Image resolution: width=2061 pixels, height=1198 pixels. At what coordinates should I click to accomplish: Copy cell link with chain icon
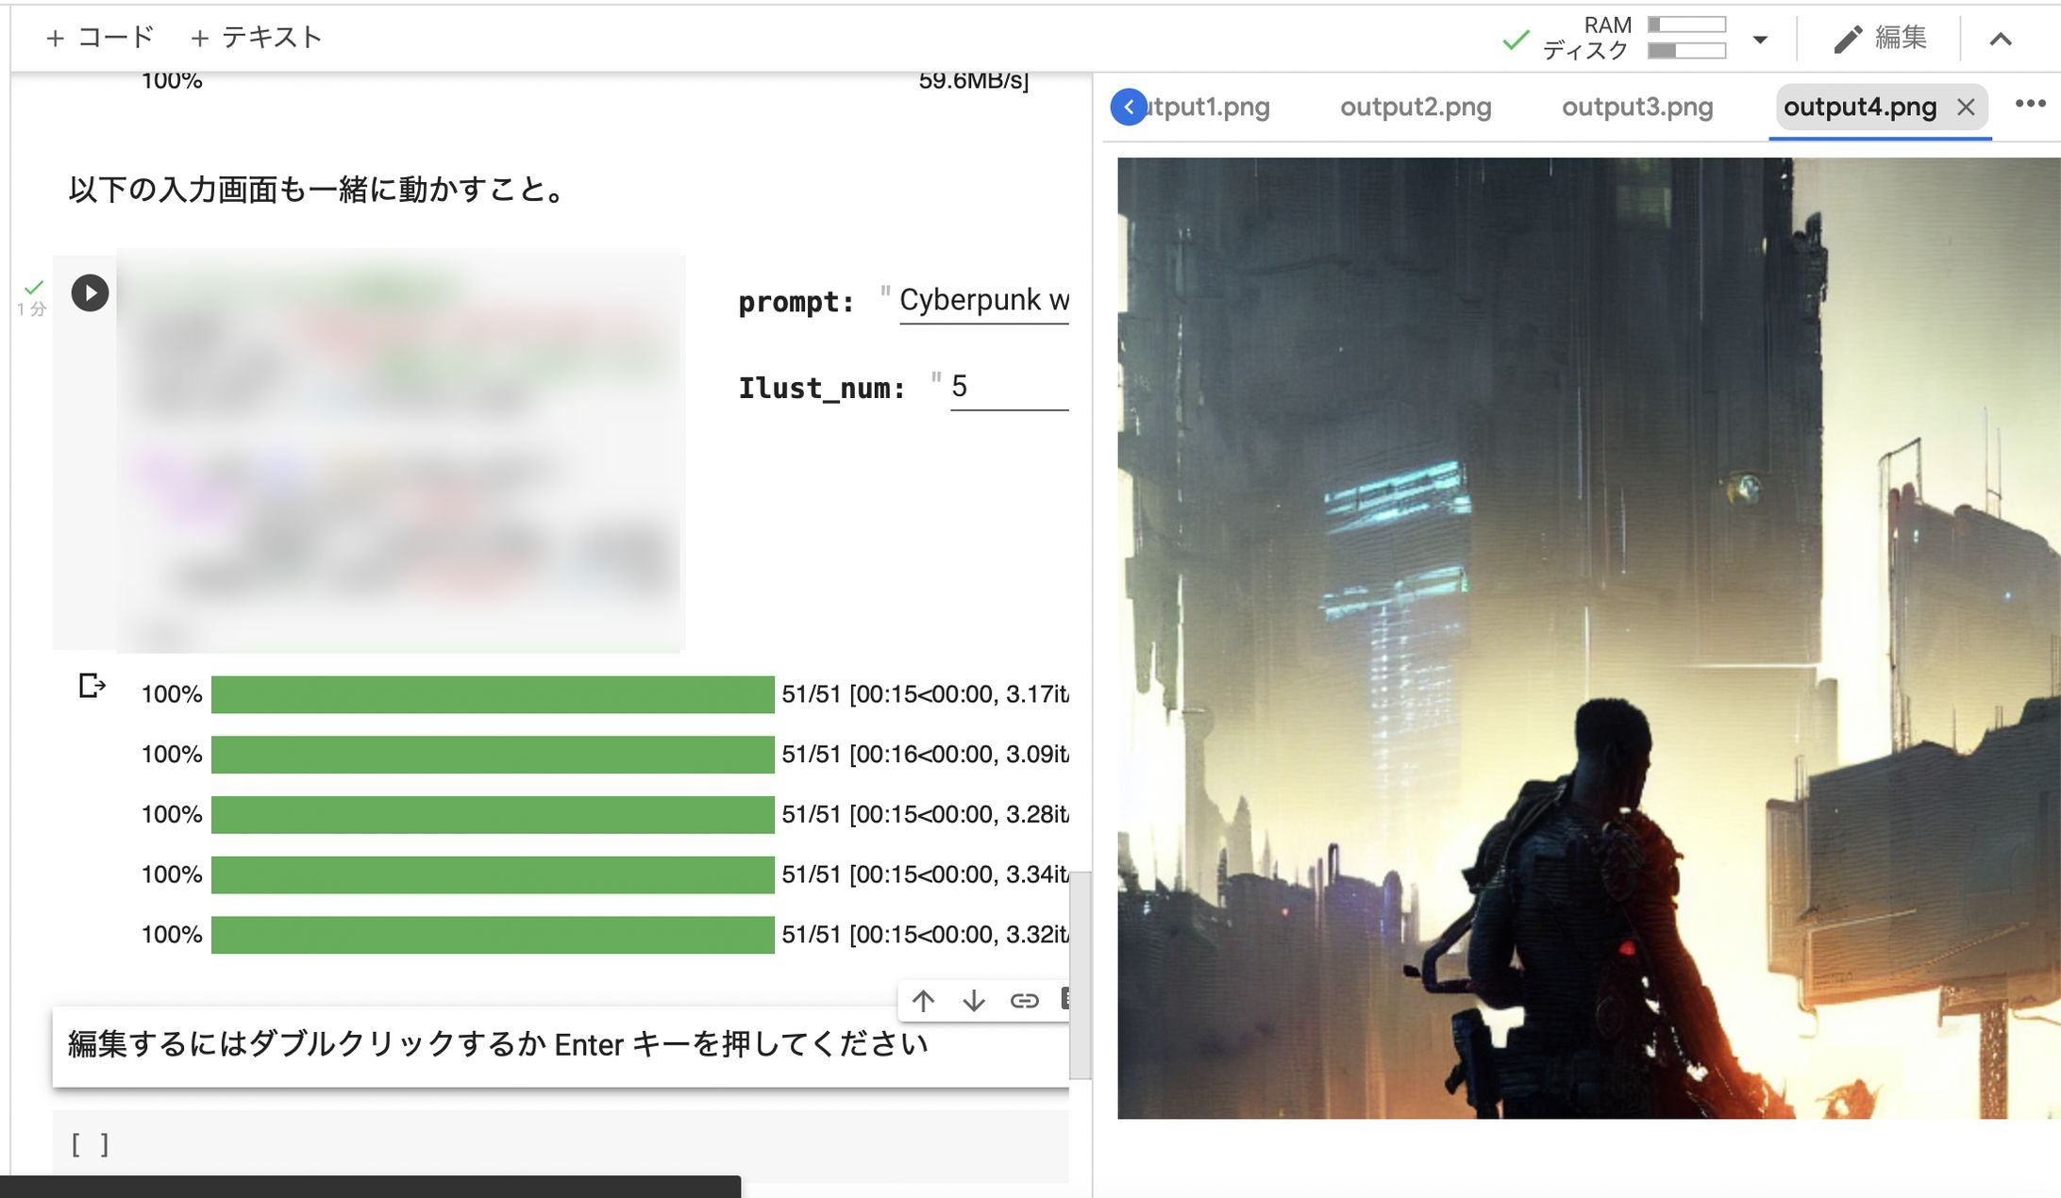click(1024, 1001)
